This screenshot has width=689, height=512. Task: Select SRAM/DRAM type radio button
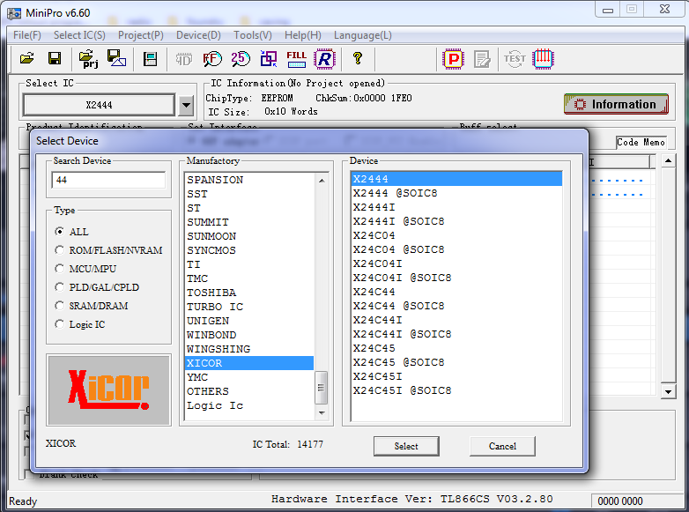(x=59, y=306)
